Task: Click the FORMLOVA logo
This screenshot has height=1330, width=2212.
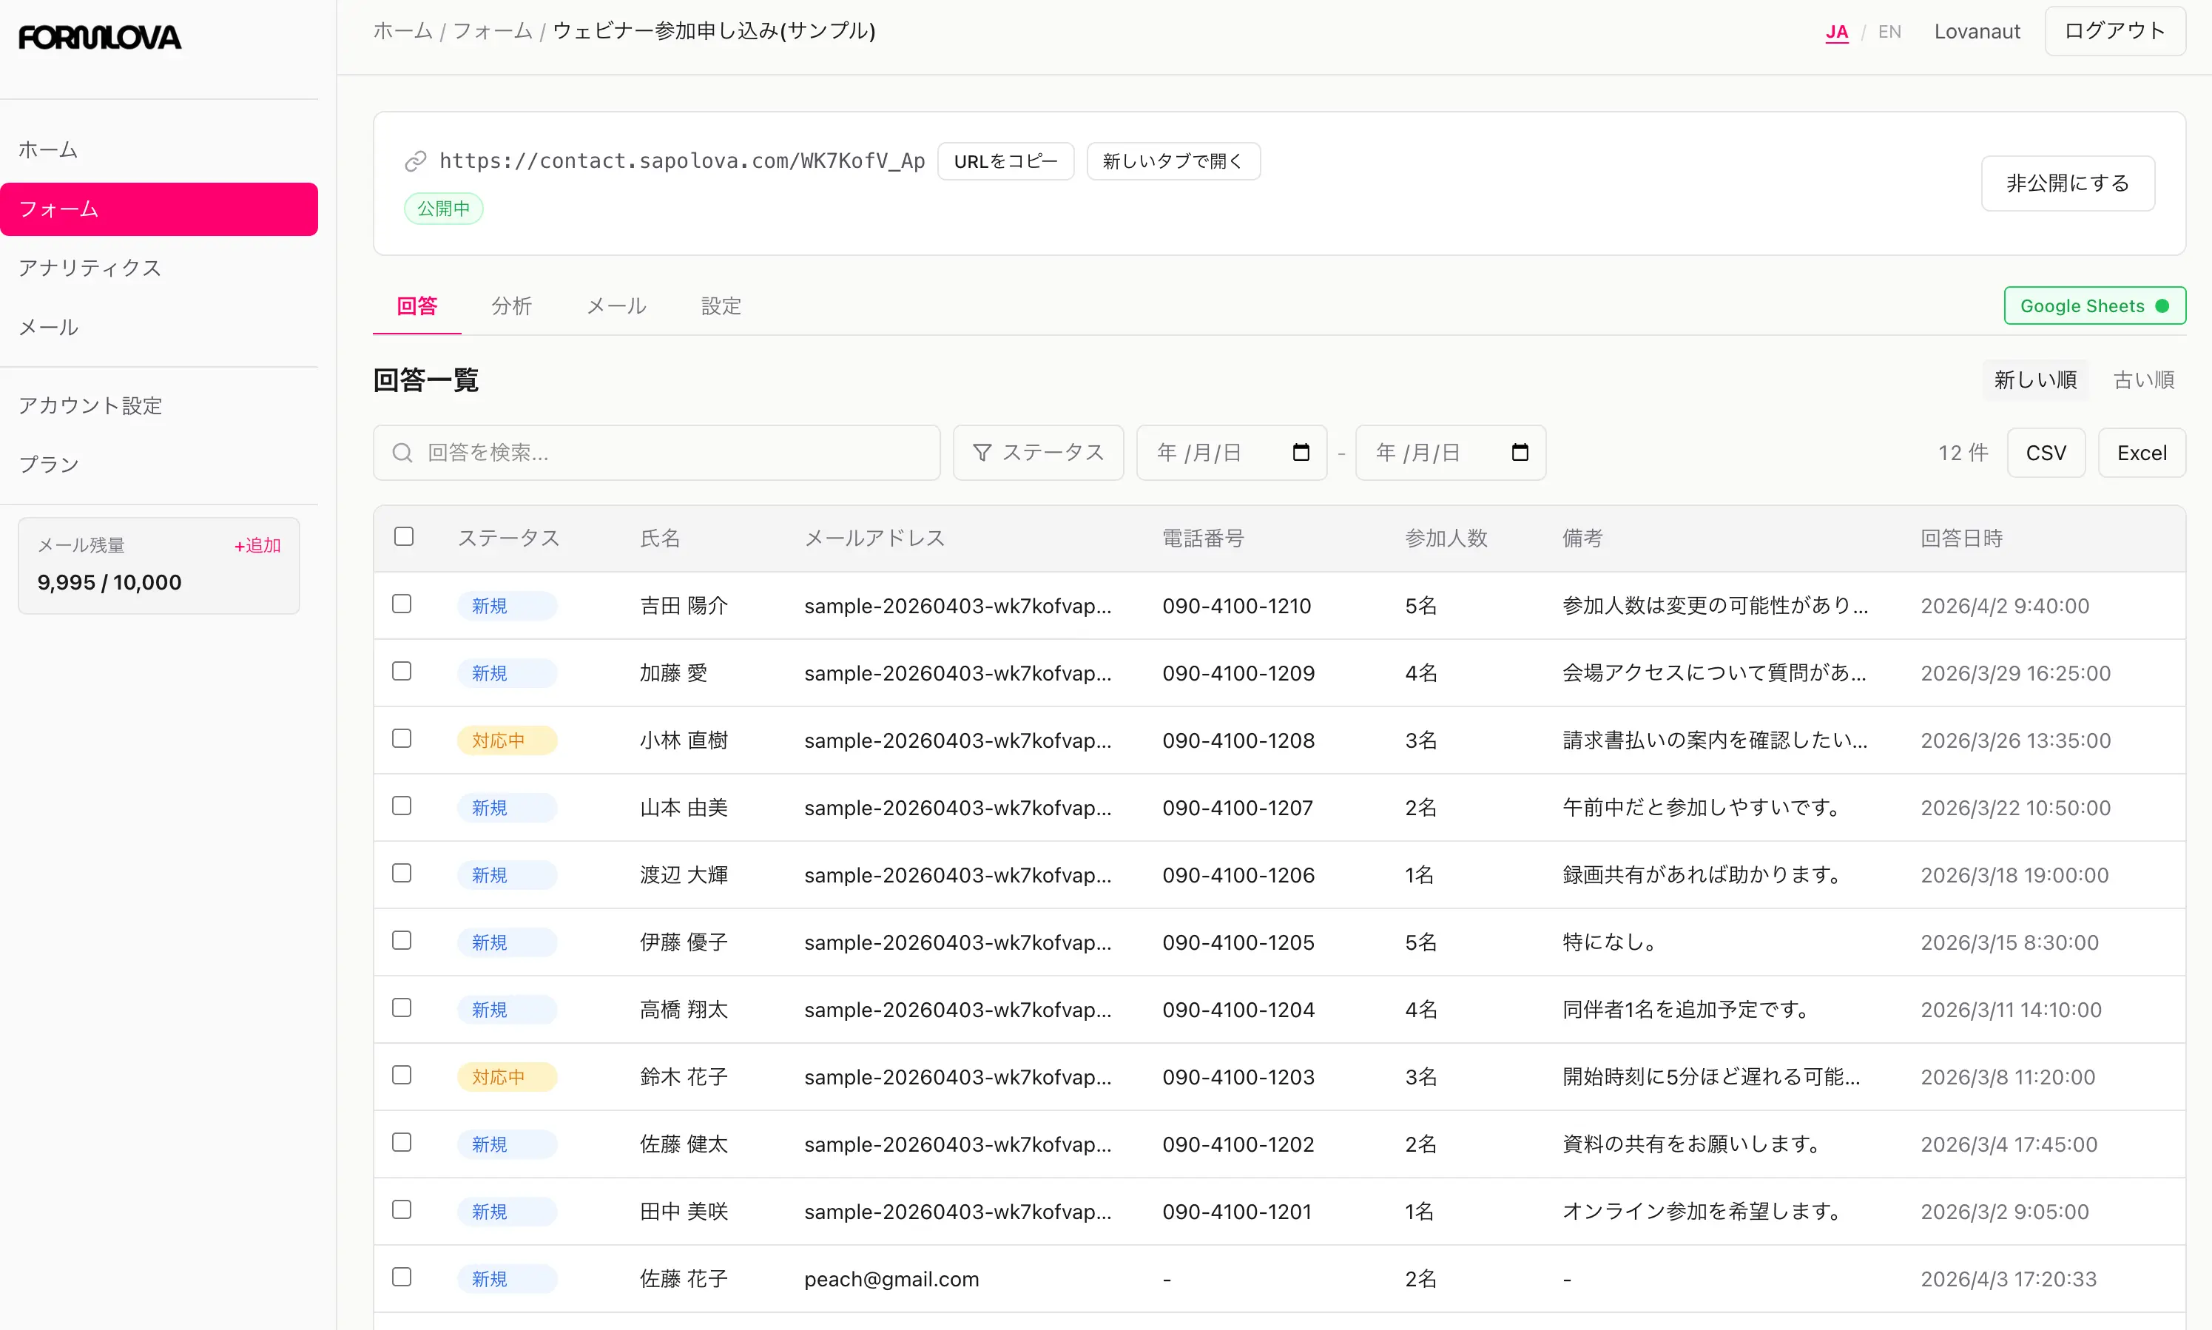Action: 99,37
